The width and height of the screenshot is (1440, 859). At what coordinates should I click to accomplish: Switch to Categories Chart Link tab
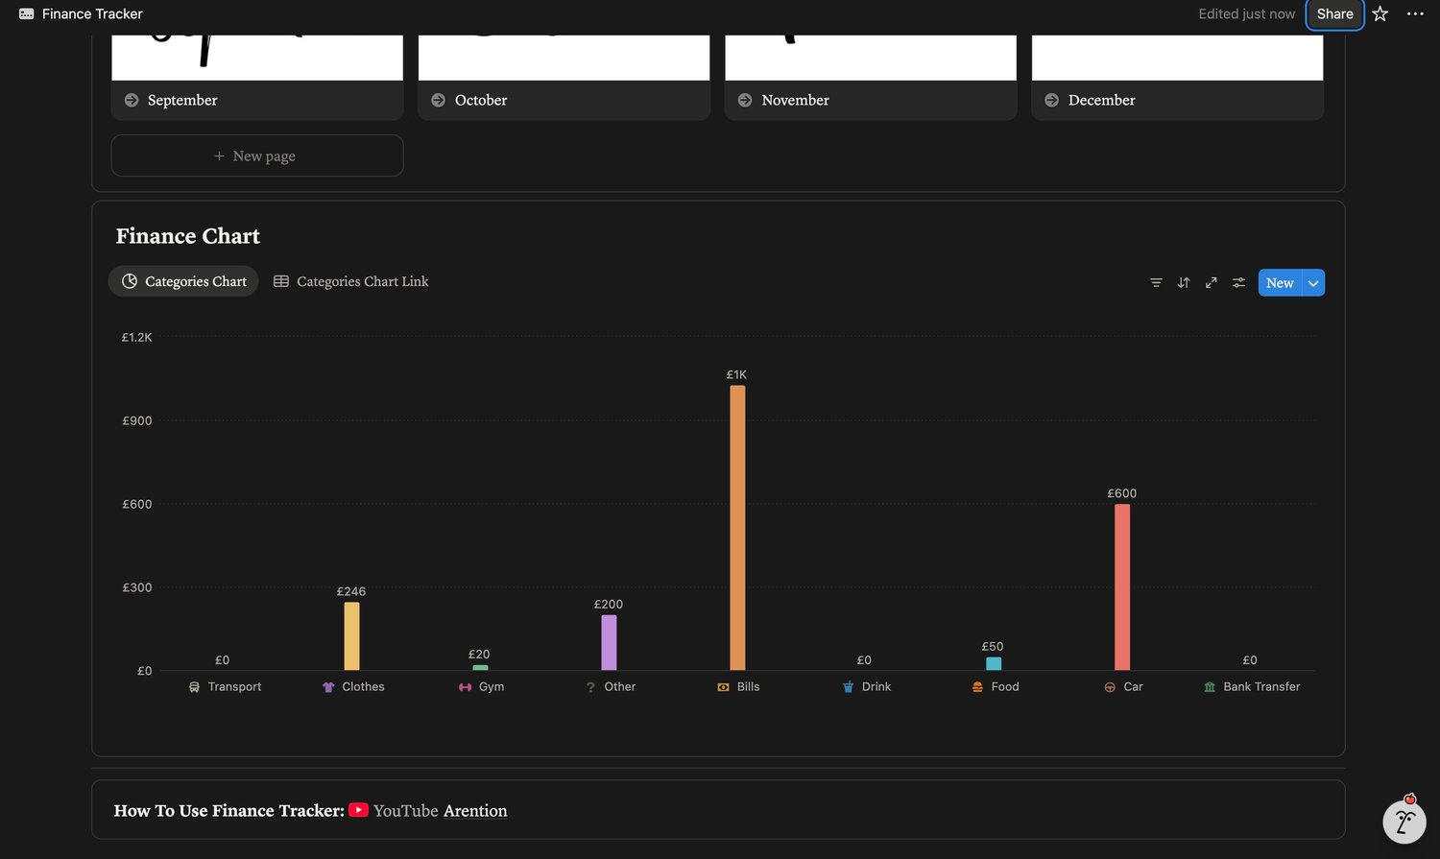351,281
